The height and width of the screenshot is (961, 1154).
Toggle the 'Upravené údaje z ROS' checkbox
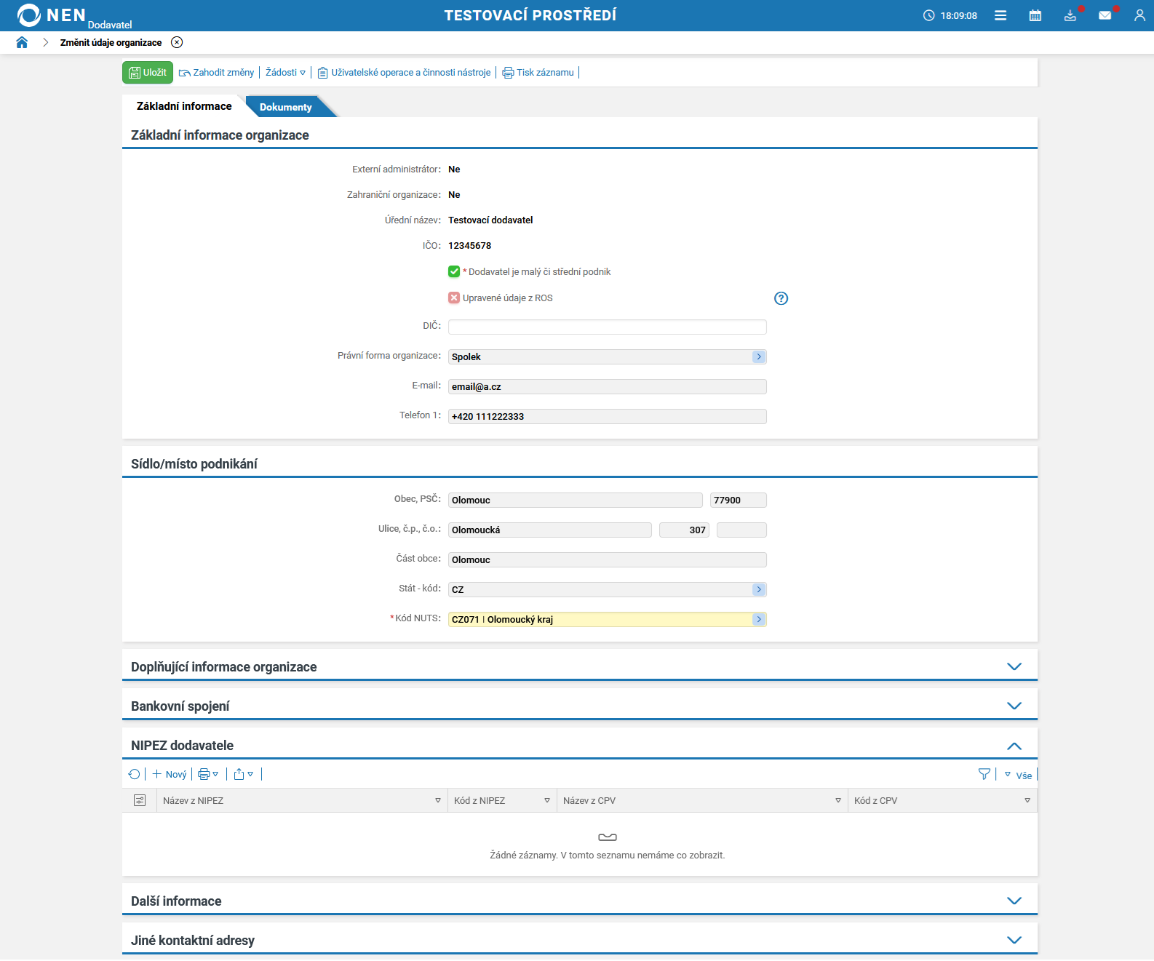(x=454, y=298)
